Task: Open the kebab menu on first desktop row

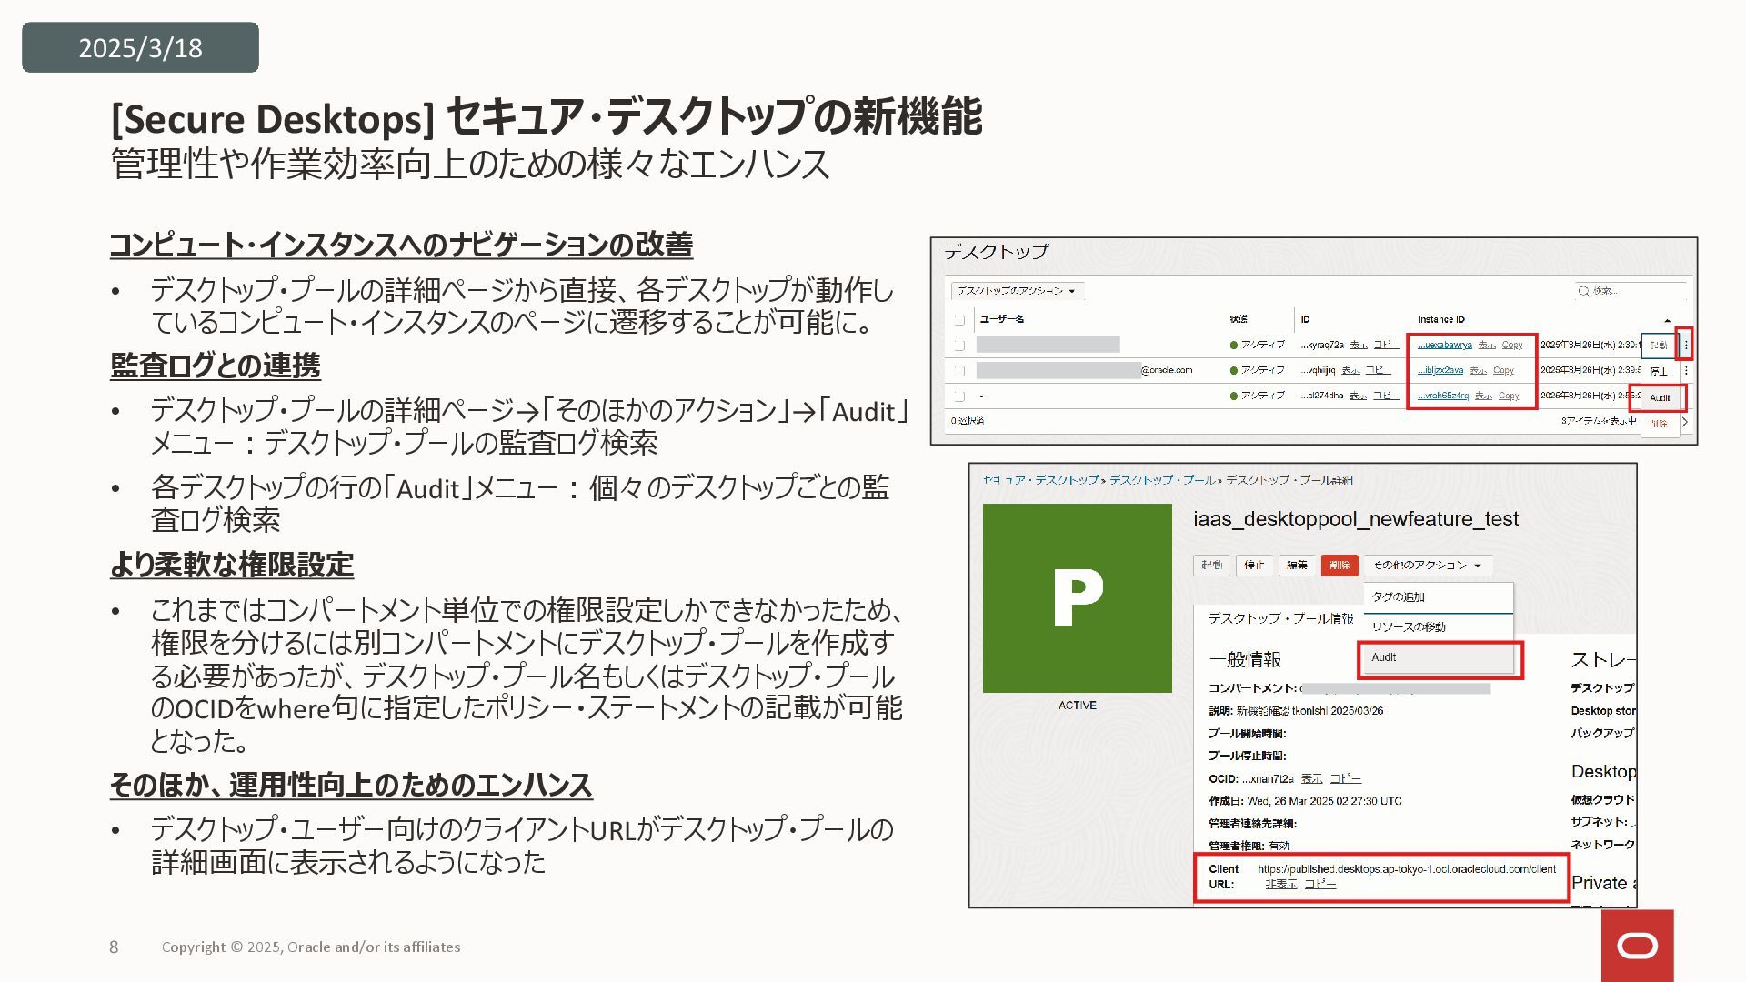Action: click(1685, 345)
